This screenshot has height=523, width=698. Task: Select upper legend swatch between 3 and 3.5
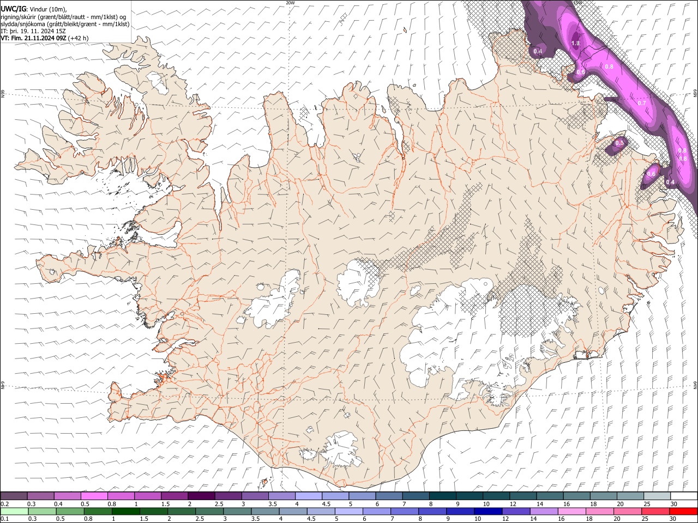pyautogui.click(x=255, y=496)
